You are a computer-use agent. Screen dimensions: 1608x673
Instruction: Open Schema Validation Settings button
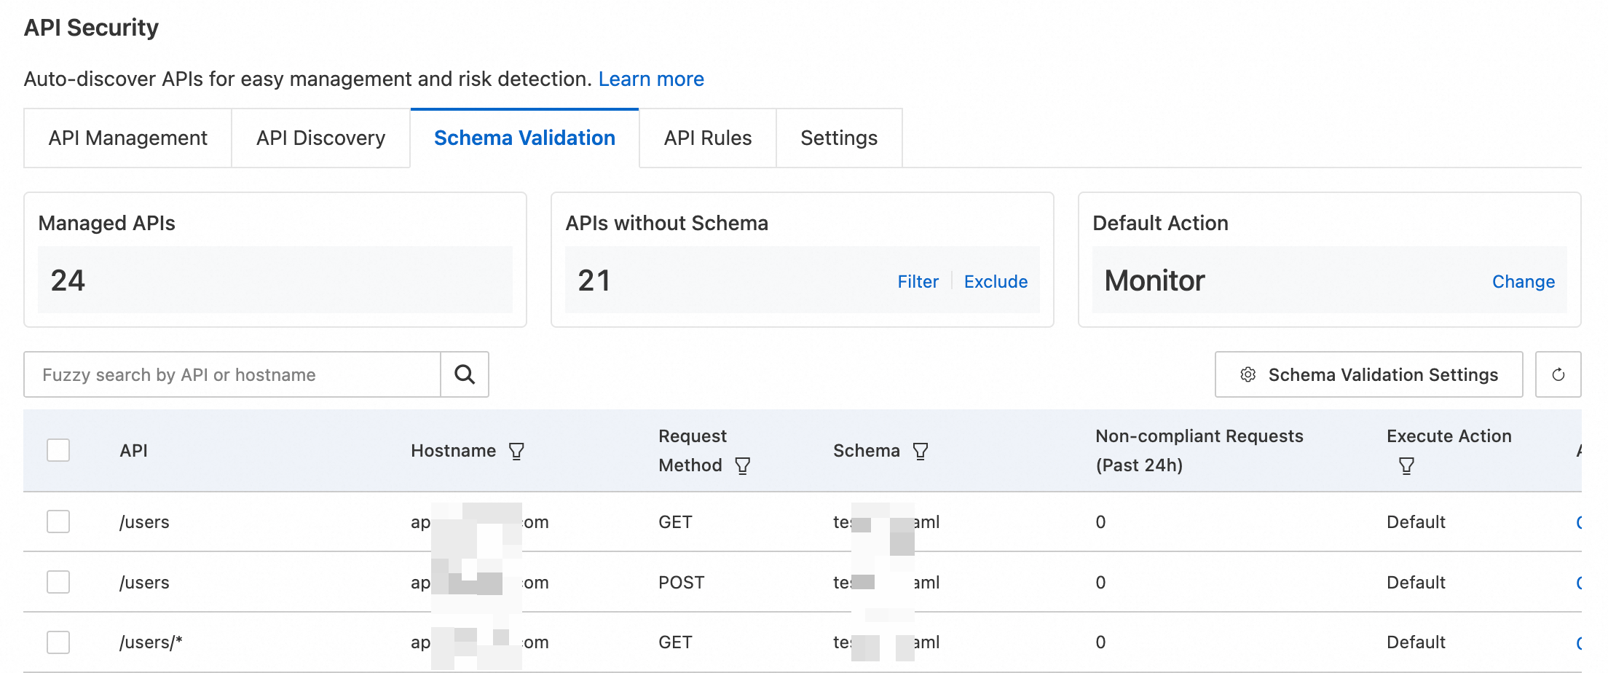click(x=1368, y=374)
